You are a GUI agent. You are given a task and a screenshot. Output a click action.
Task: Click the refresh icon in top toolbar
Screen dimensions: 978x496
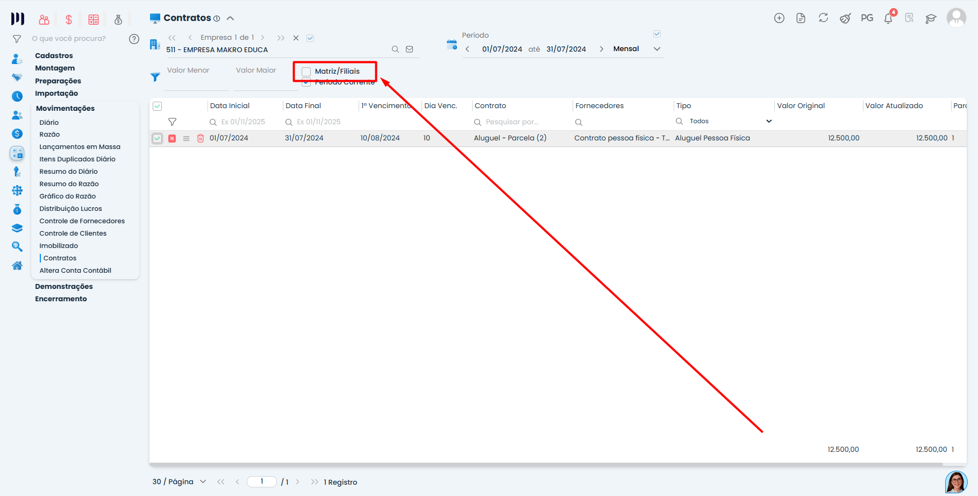823,18
